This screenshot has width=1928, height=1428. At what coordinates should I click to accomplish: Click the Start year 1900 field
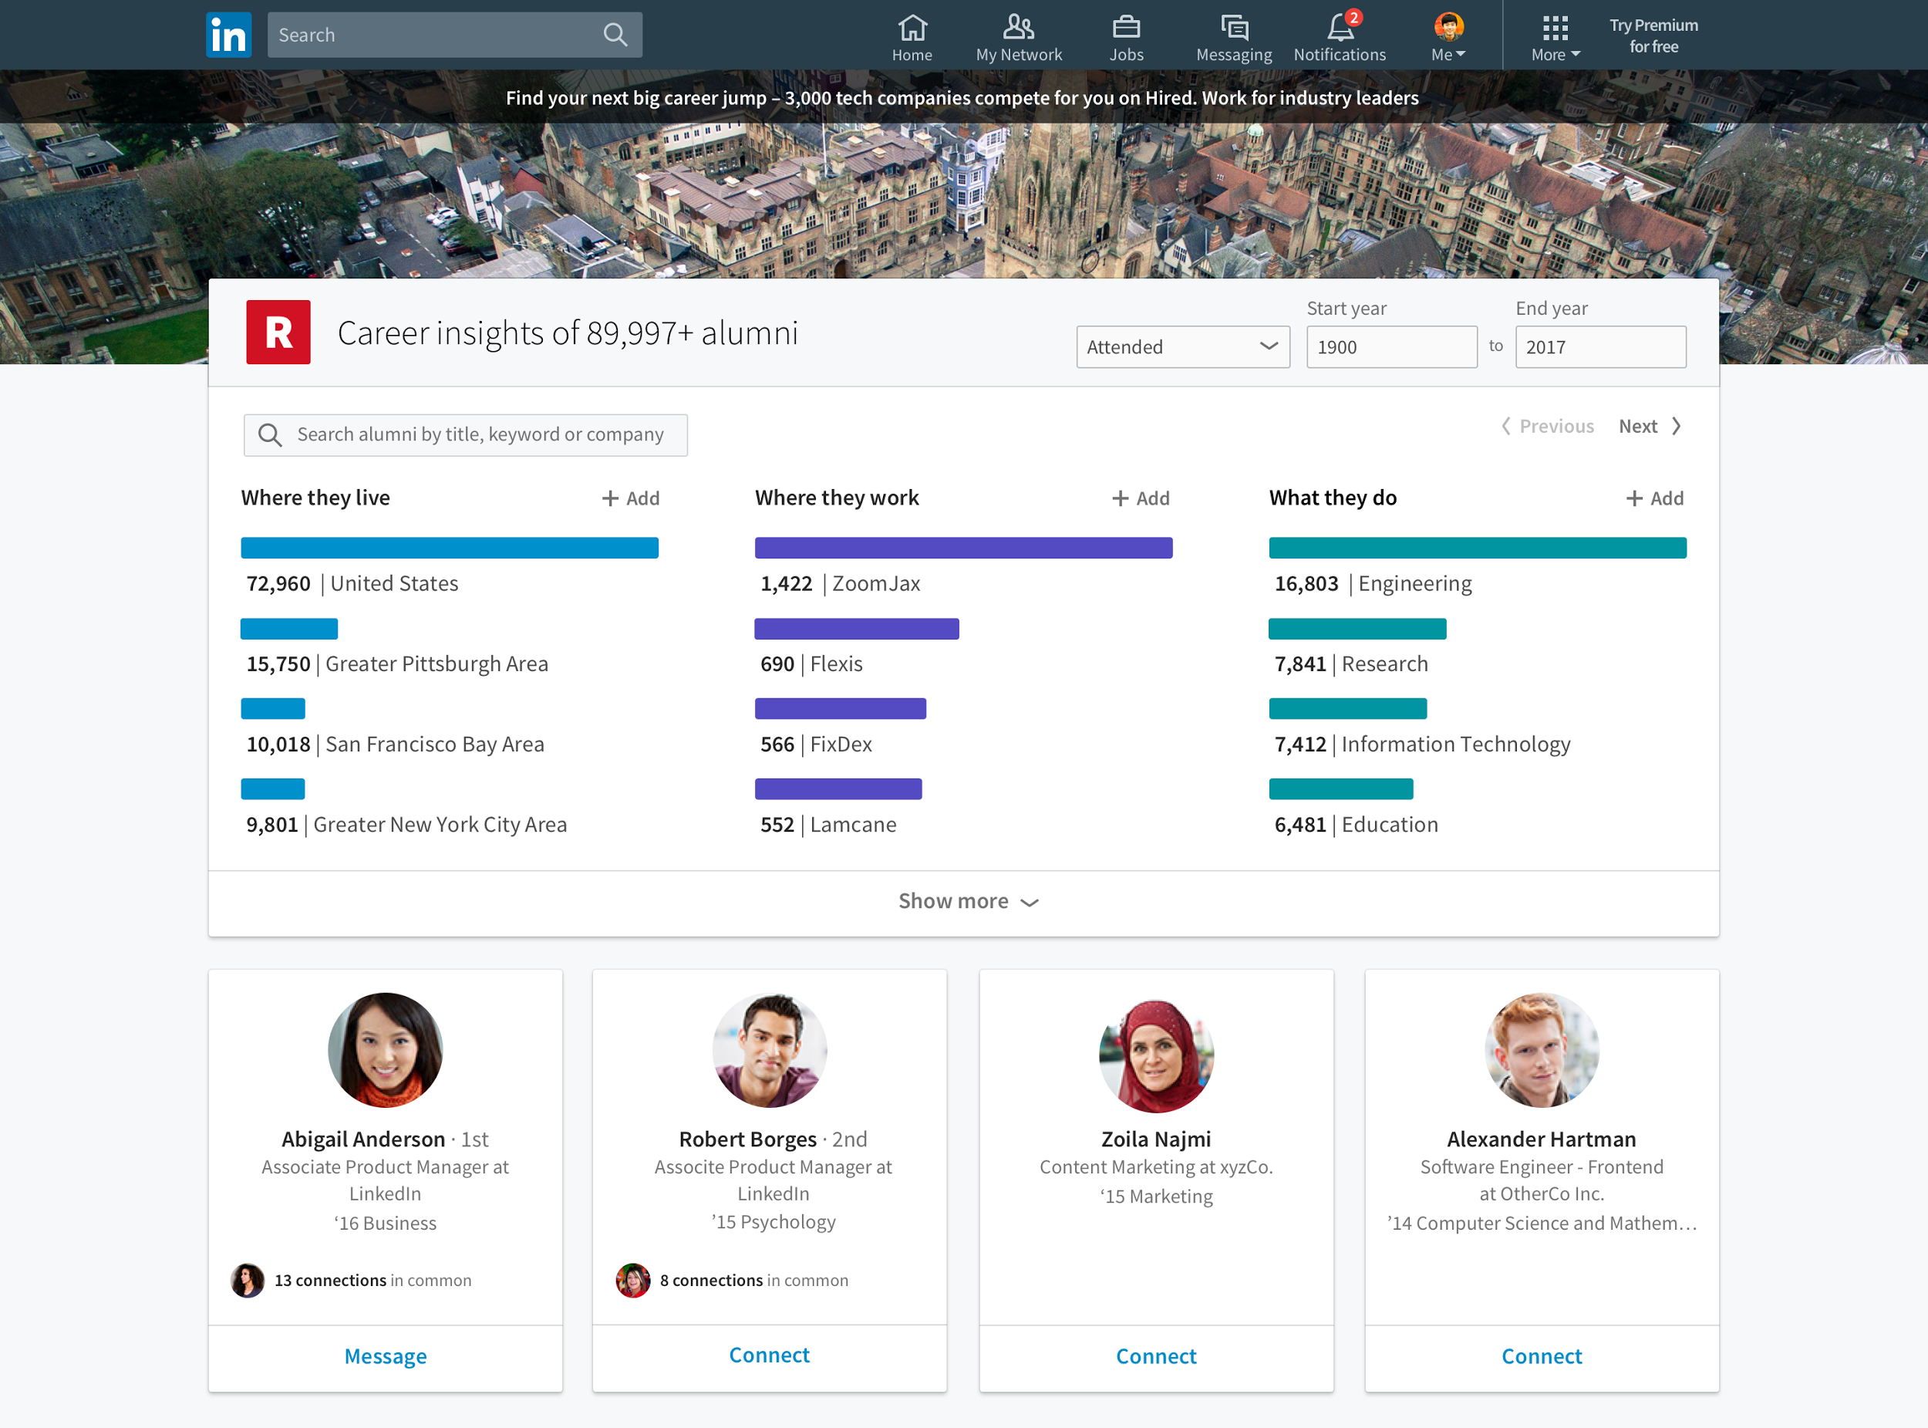coord(1390,346)
